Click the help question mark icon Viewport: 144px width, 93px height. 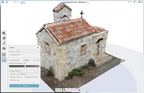point(7,2)
